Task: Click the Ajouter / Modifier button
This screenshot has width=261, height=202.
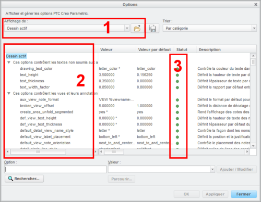Action: pos(236,169)
